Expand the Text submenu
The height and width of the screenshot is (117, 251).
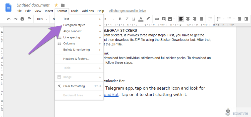point(79,19)
